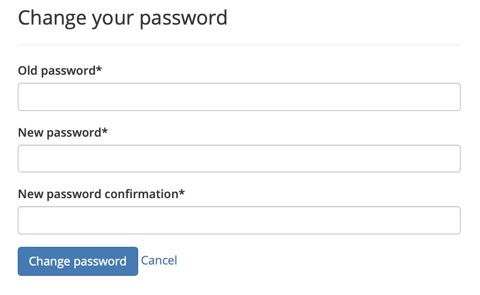Image resolution: width=480 pixels, height=295 pixels.
Task: Place cursor in the middle password box
Action: [239, 158]
